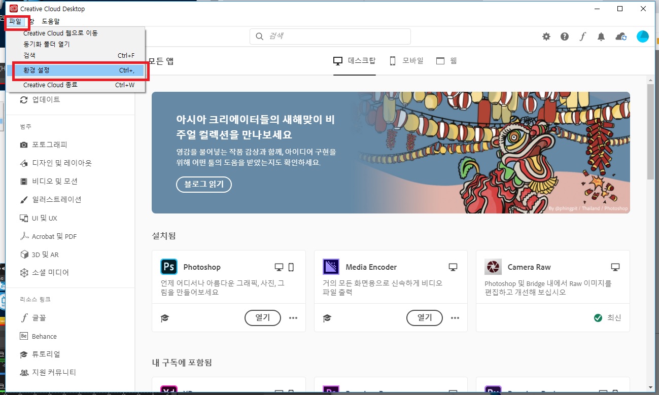
Task: Switch to the 모바일 tab
Action: [x=406, y=61]
